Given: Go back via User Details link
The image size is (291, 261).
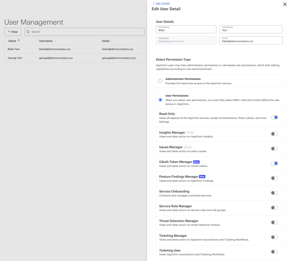Looking at the screenshot, I should point(162,3).
